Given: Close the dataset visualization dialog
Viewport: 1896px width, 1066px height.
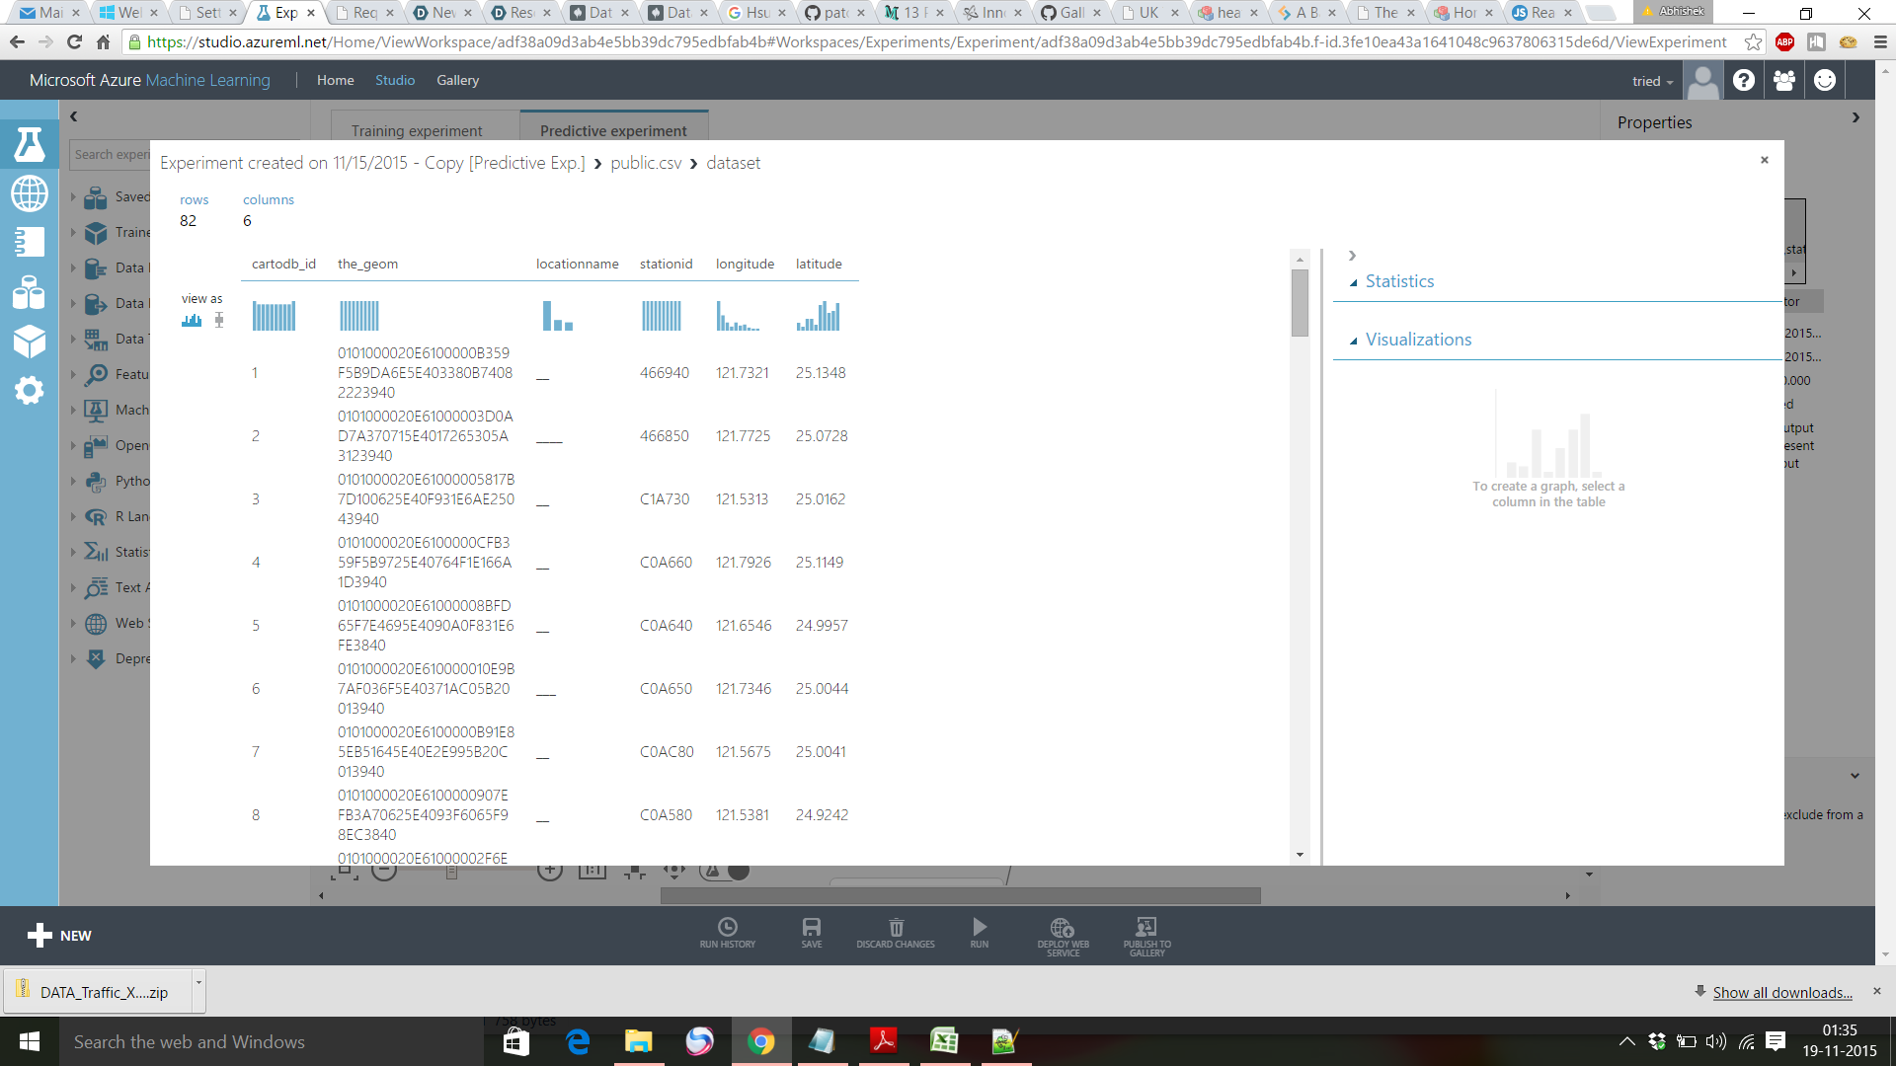Looking at the screenshot, I should click(1764, 160).
